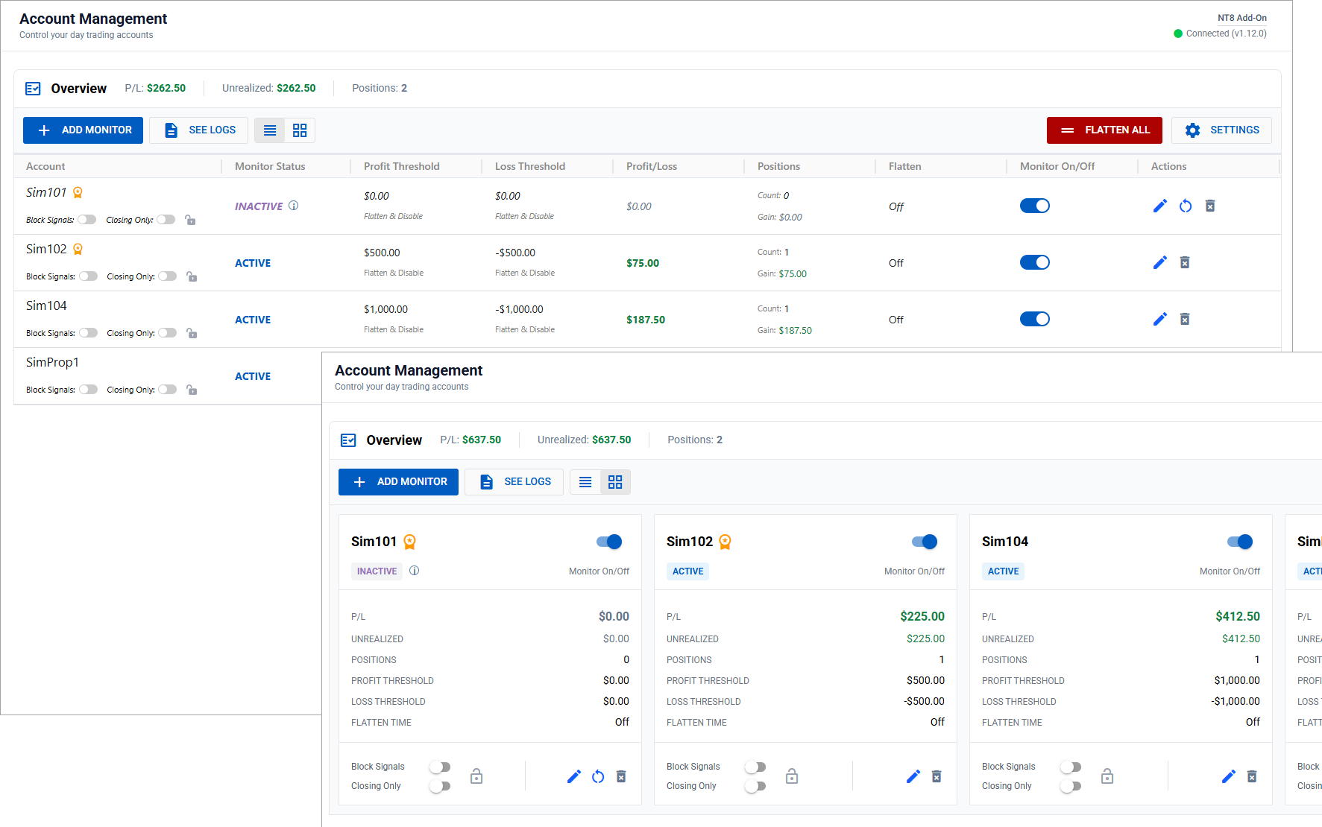
Task: Toggle Closing Only on Sim101 card
Action: tap(440, 786)
